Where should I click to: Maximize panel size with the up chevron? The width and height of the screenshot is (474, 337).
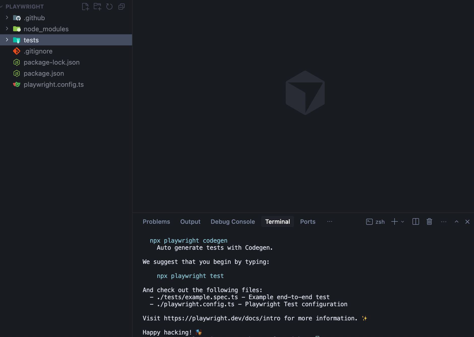456,222
